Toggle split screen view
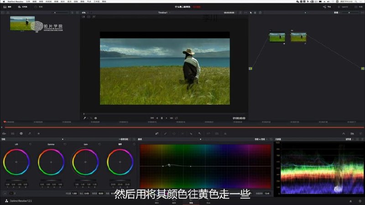Viewport: 365px width, 205px height. coord(89,17)
